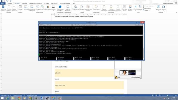Insert a Гиперссылка hyperlink

(75, 7)
